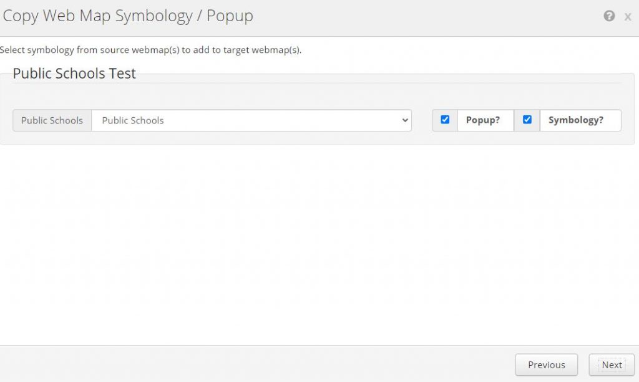639x382 pixels.
Task: Click the Public Schools Test group heading
Action: coord(74,74)
